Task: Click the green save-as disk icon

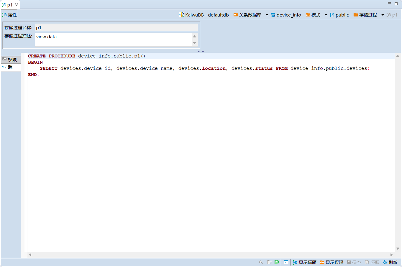Action: click(277, 262)
